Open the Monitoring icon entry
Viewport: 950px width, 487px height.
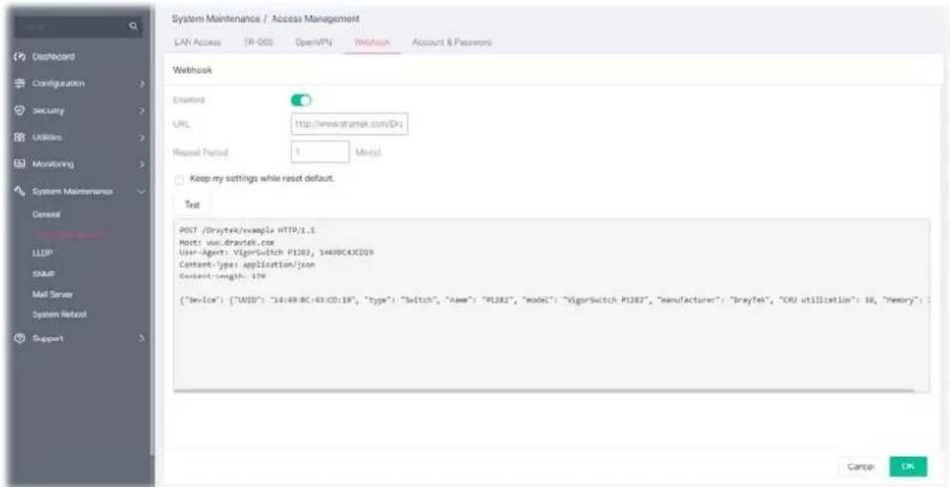18,164
